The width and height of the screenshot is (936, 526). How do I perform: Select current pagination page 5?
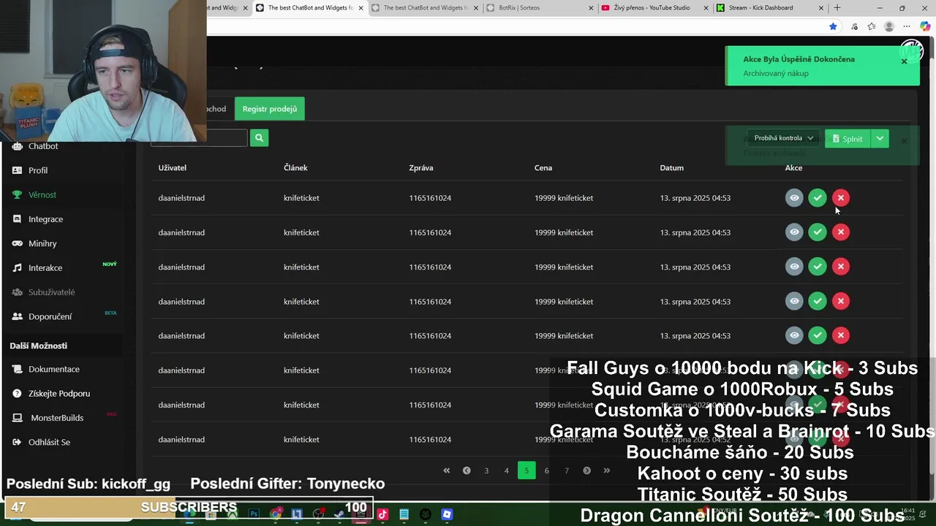tap(526, 470)
